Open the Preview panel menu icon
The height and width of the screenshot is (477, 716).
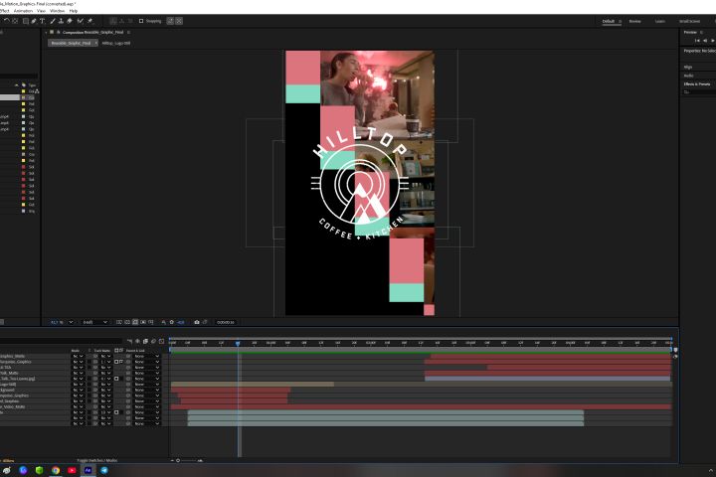701,33
